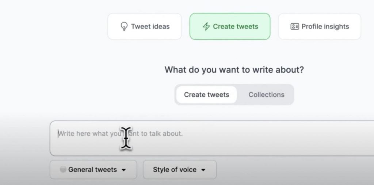
Task: Switch to the Profile insights section
Action: [x=319, y=27]
